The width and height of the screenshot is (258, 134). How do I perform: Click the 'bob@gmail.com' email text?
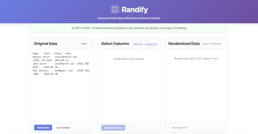tap(64, 71)
